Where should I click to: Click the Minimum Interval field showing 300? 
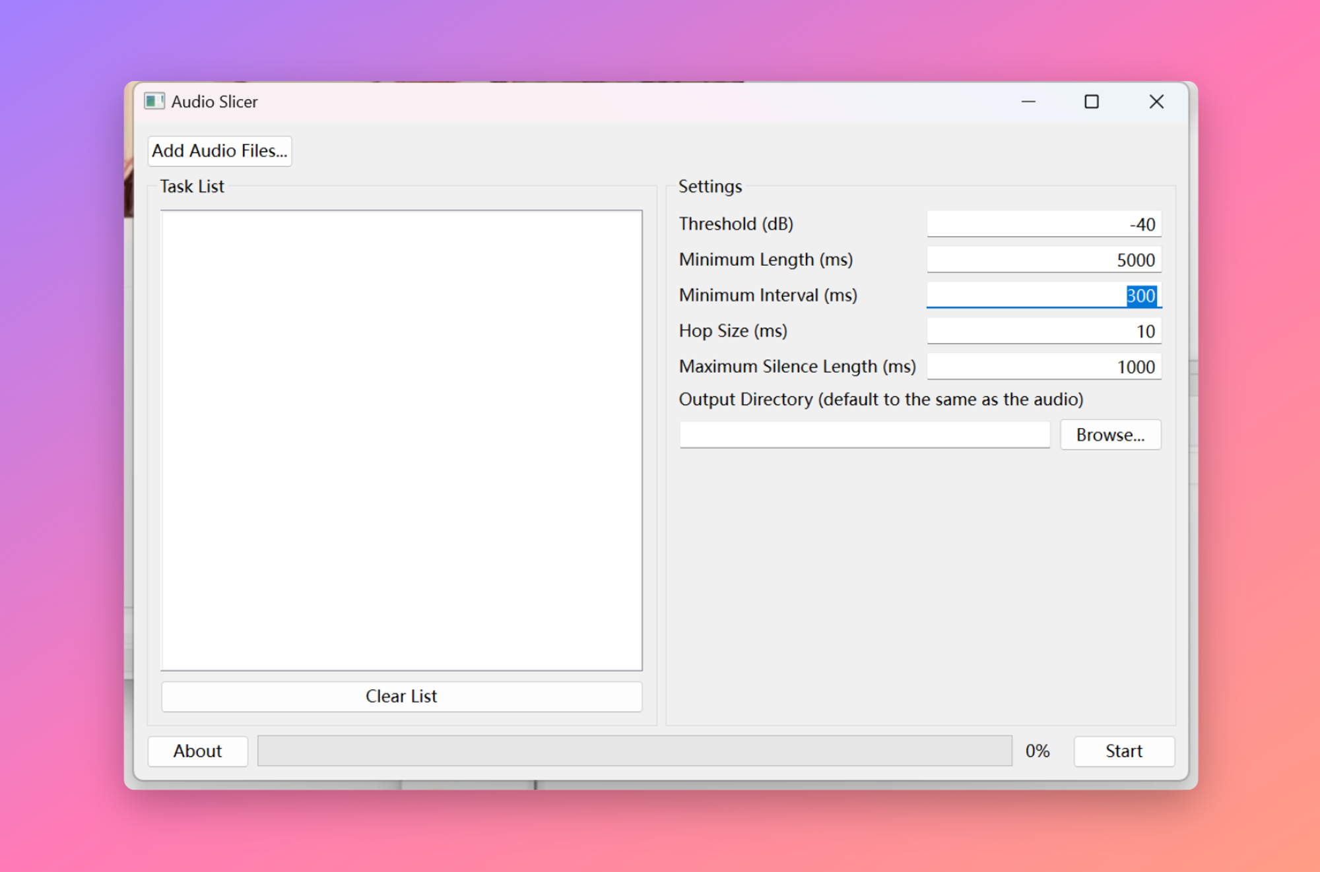coord(1043,296)
